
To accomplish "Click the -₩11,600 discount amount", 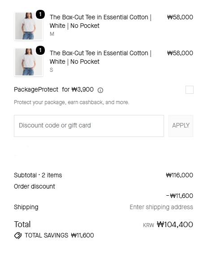I will 179,196.
